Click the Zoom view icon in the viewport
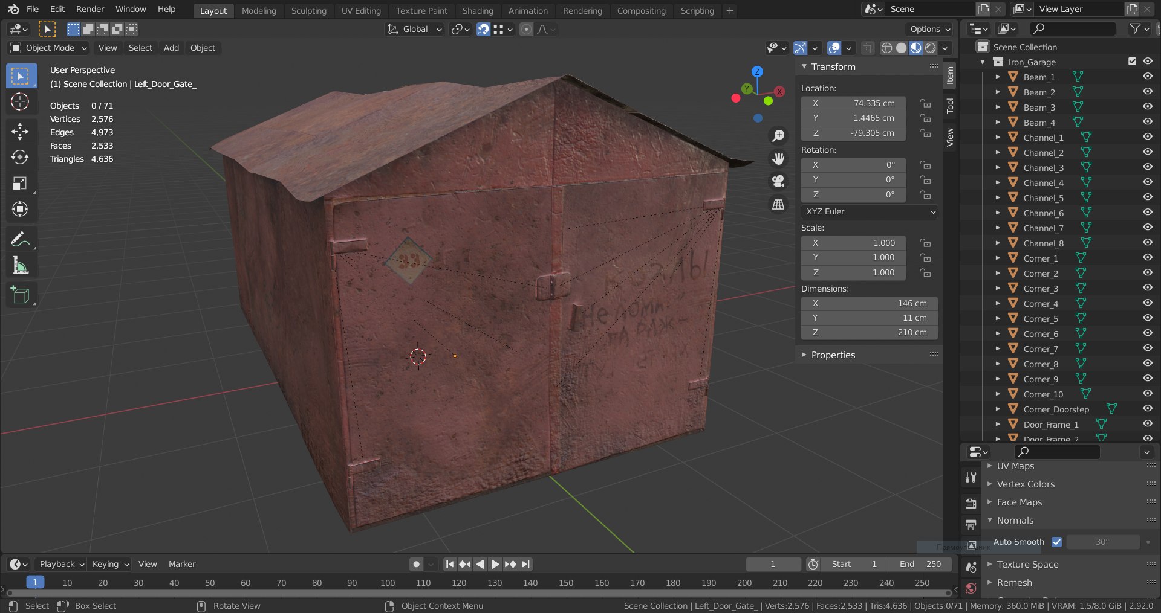Viewport: 1161px width, 613px height. pyautogui.click(x=778, y=136)
